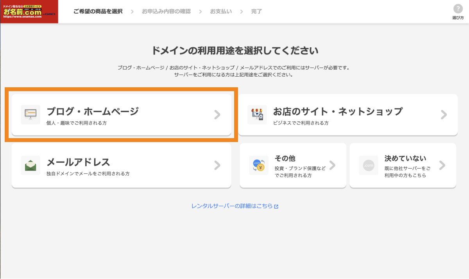
Task: Click the 完了 progress step
Action: (256, 11)
